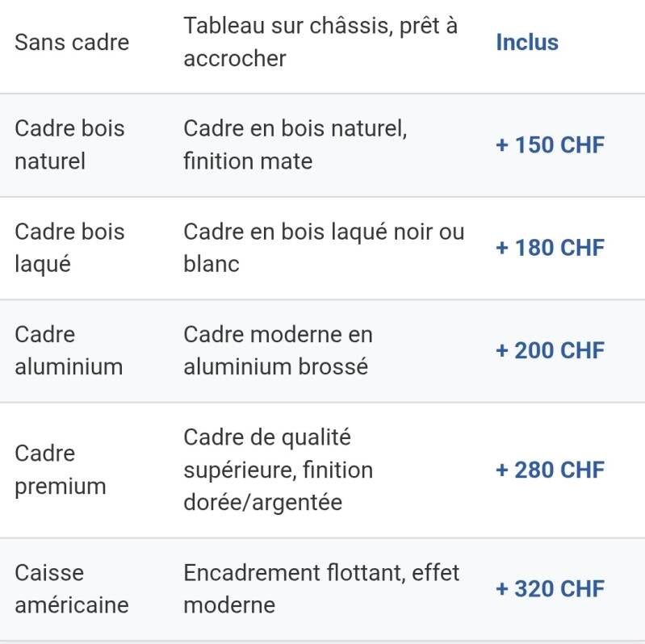Click the word 'naturel' under 'Cadre bois'
The image size is (645, 644).
tap(50, 161)
